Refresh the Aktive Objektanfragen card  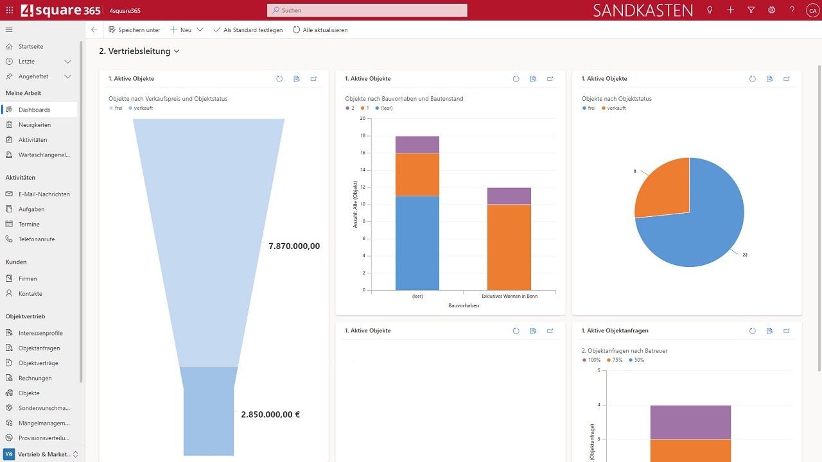(753, 331)
